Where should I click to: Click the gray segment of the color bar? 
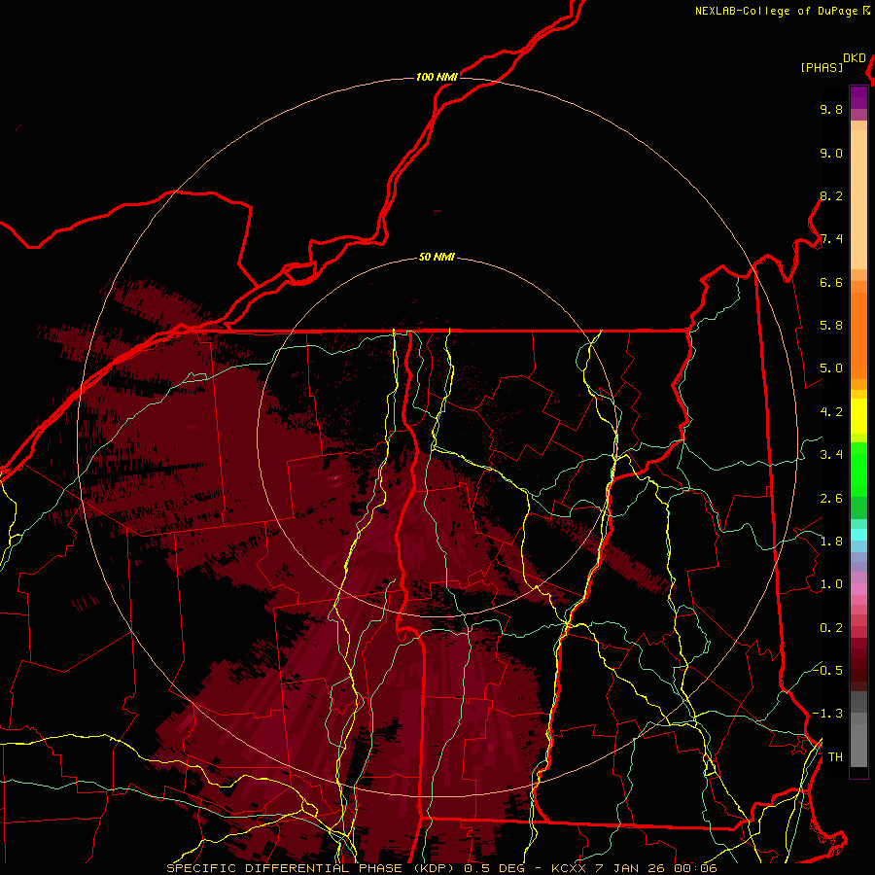(858, 729)
